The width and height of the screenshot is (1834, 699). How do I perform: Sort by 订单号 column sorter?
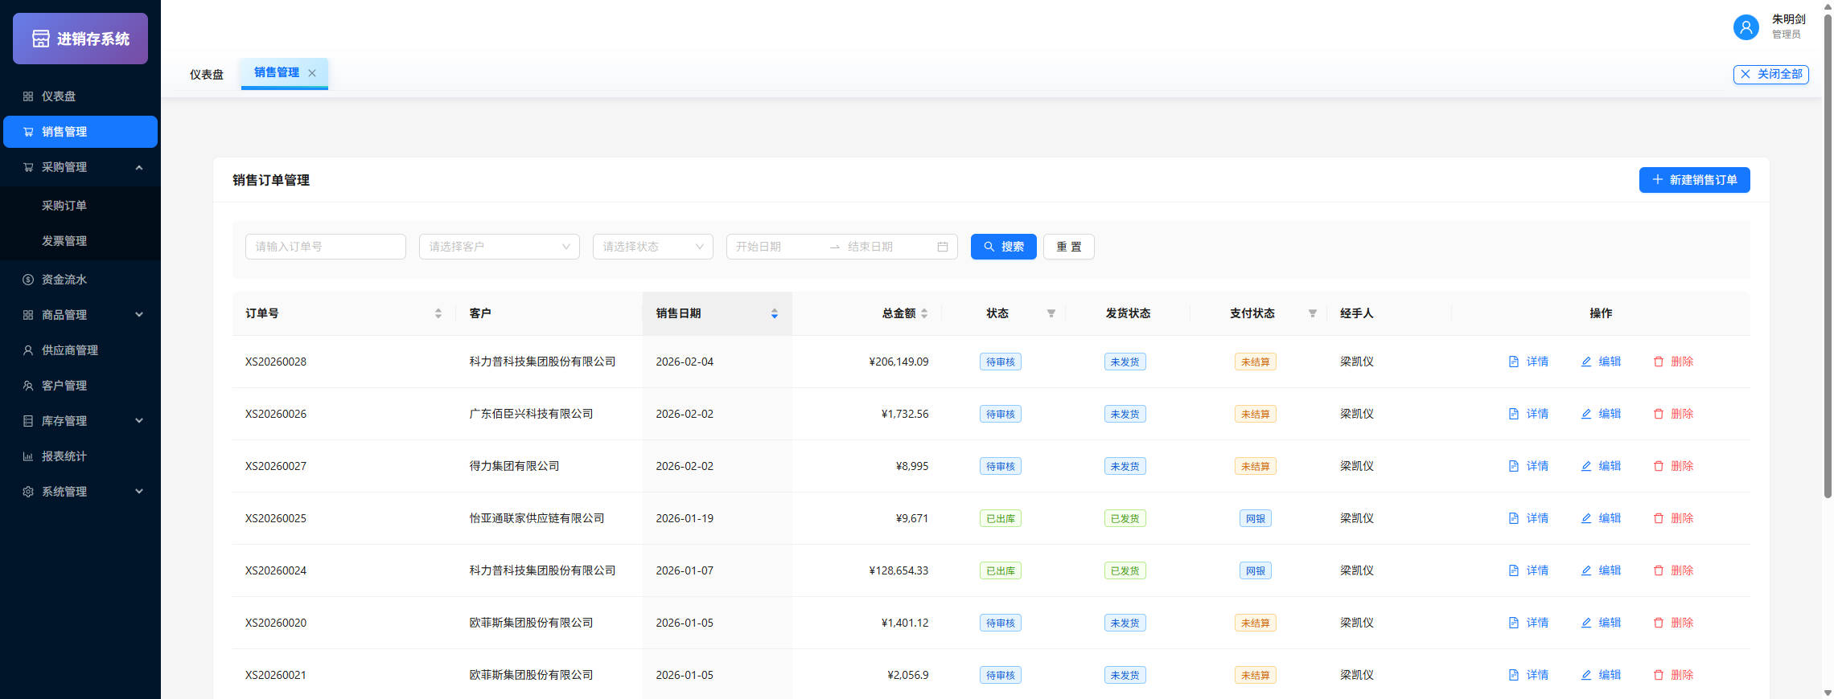[x=438, y=313]
